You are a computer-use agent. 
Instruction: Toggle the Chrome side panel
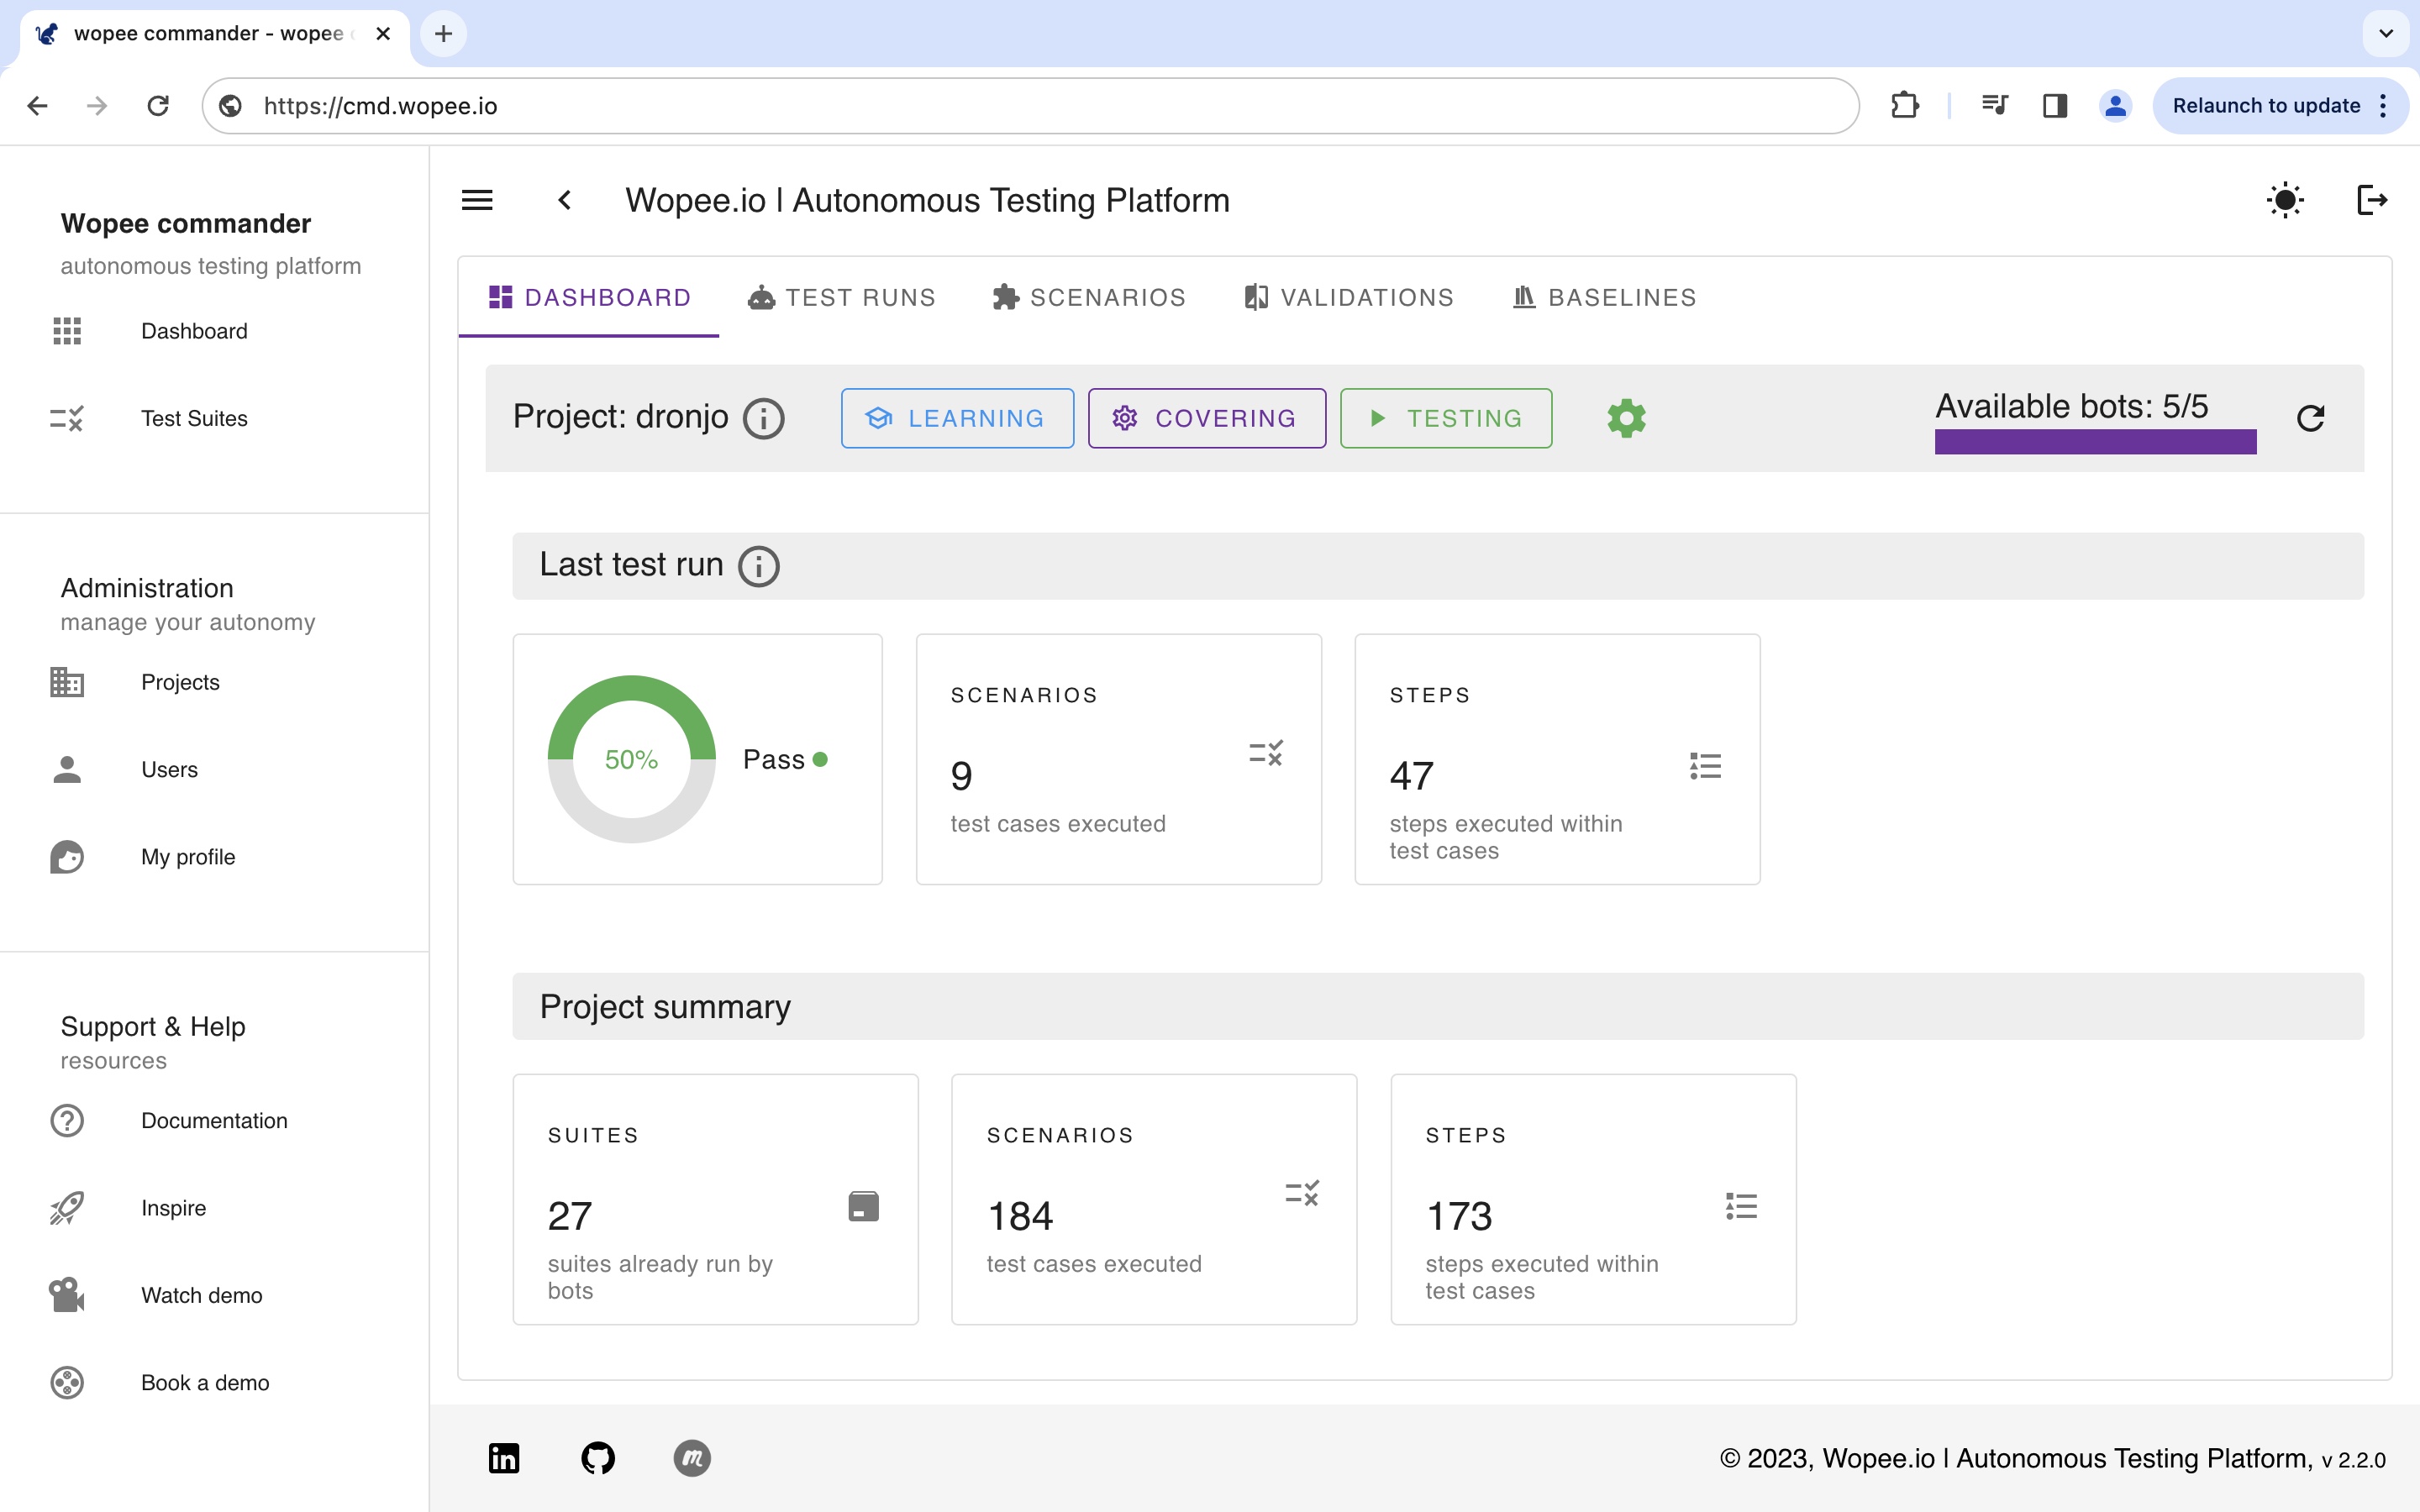2054,106
